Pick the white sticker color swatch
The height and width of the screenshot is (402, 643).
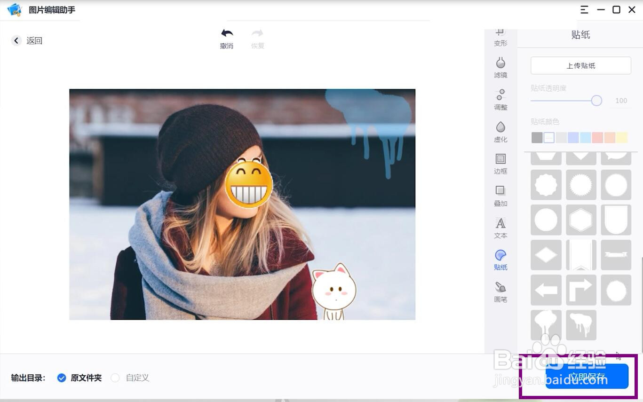coord(549,137)
